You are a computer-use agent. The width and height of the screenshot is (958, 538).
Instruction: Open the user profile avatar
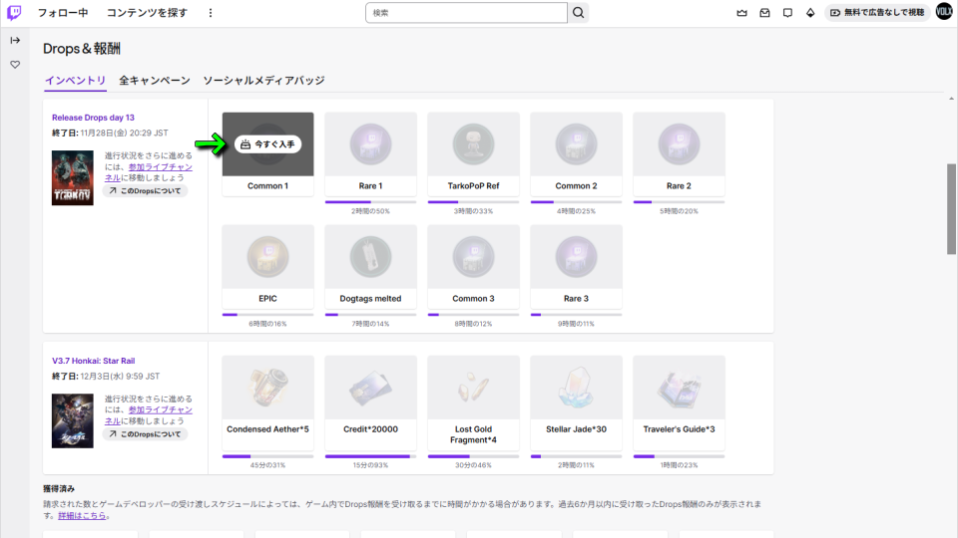[944, 12]
